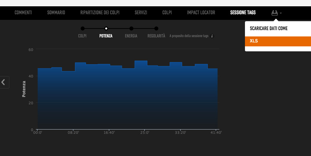Select the Regolarità step dot
Screen dimensions: 311x156
(x=156, y=28)
